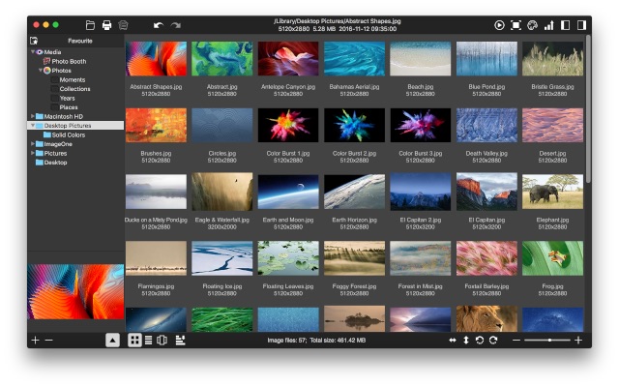This screenshot has height=387, width=619.
Task: Select the Brushes.jpg thumbnail
Action: [156, 125]
